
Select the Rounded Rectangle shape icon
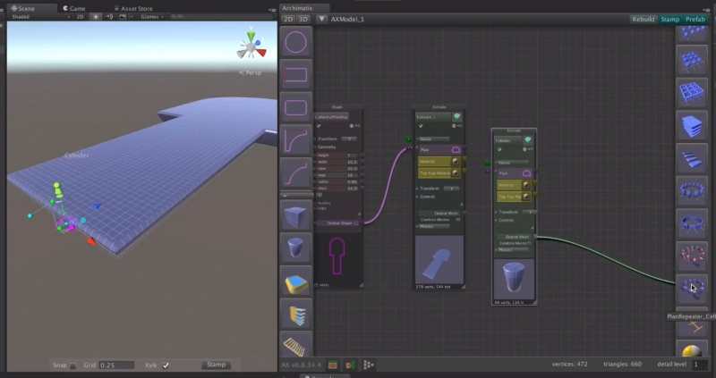pyautogui.click(x=296, y=108)
